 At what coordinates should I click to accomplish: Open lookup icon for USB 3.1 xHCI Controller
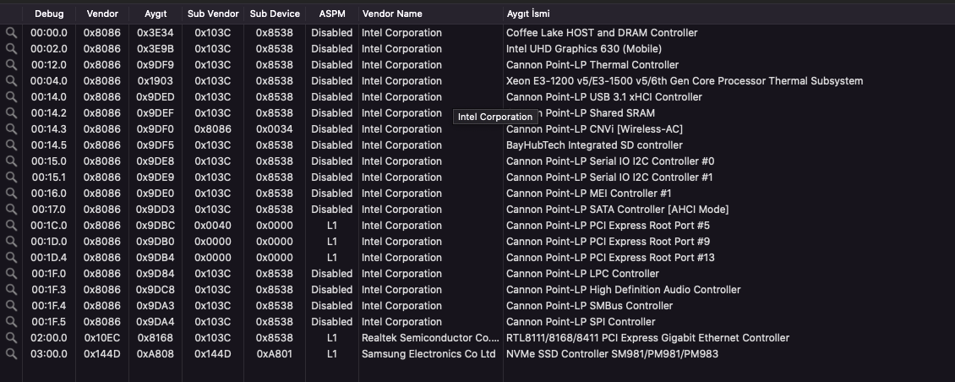pos(11,97)
